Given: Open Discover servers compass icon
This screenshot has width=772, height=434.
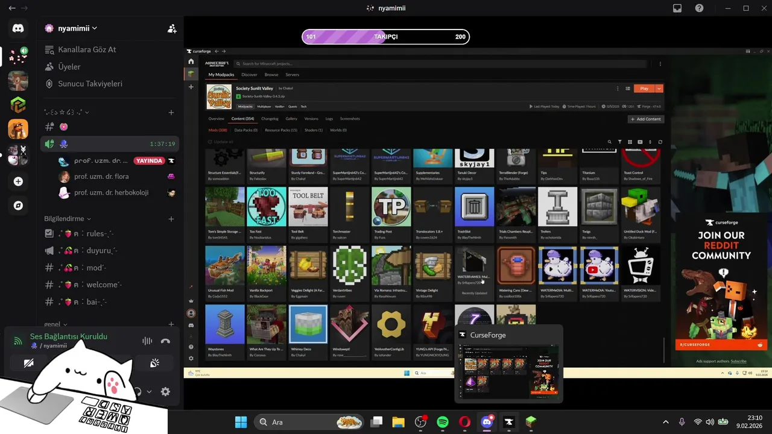Looking at the screenshot, I should click(x=18, y=206).
